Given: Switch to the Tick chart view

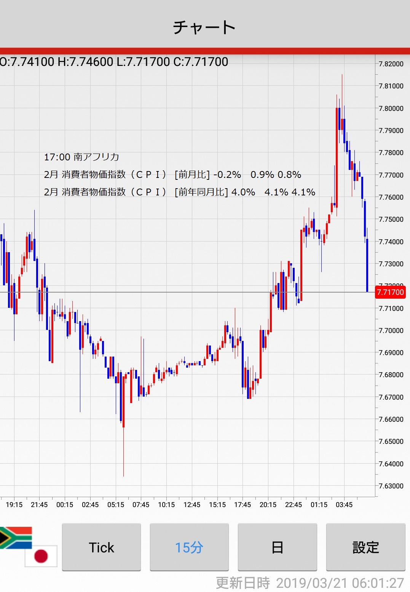Looking at the screenshot, I should click(x=101, y=547).
